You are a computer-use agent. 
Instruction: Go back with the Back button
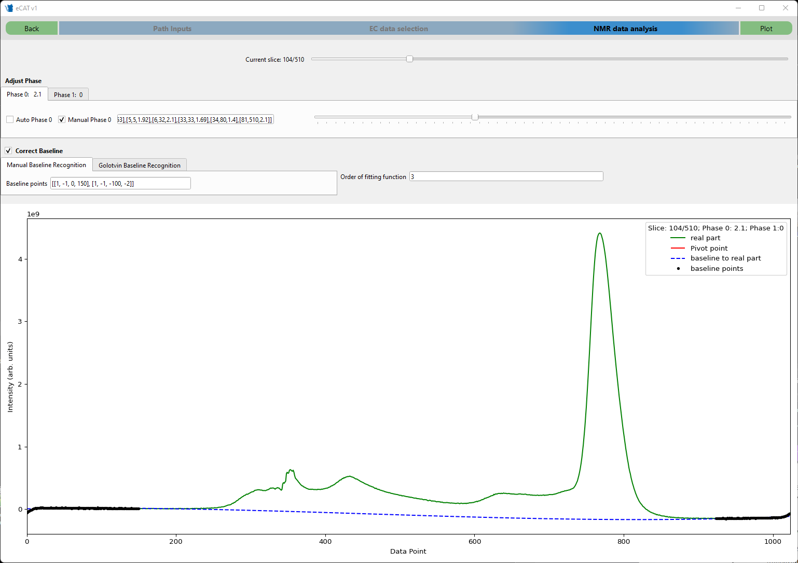pos(32,29)
